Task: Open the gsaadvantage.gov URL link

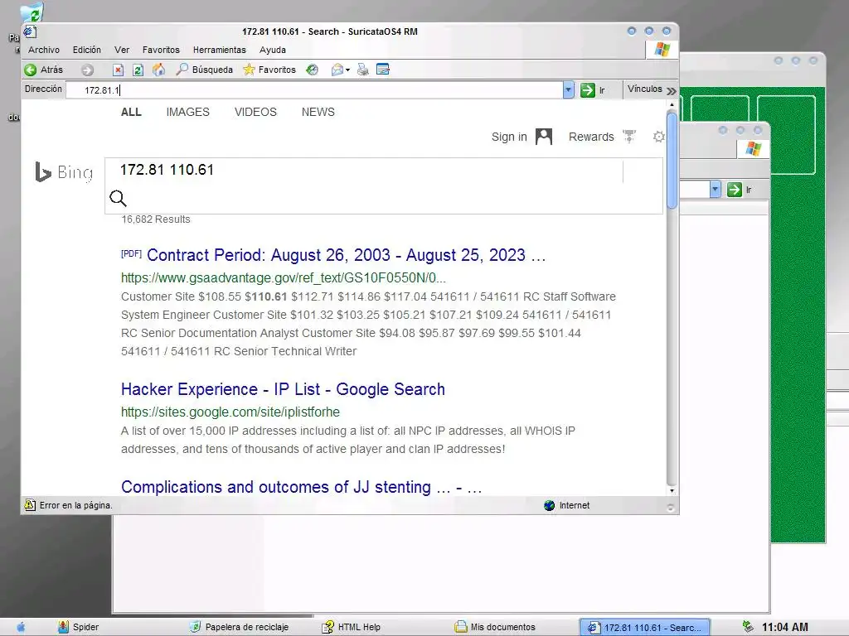Action: coord(284,278)
